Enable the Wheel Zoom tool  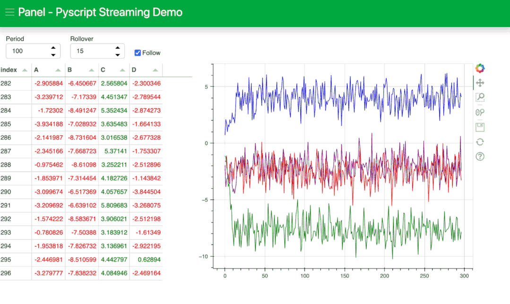[x=480, y=112]
